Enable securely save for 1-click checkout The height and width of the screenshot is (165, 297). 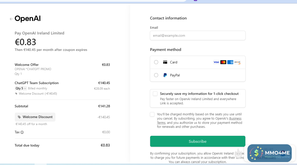coord(155,94)
